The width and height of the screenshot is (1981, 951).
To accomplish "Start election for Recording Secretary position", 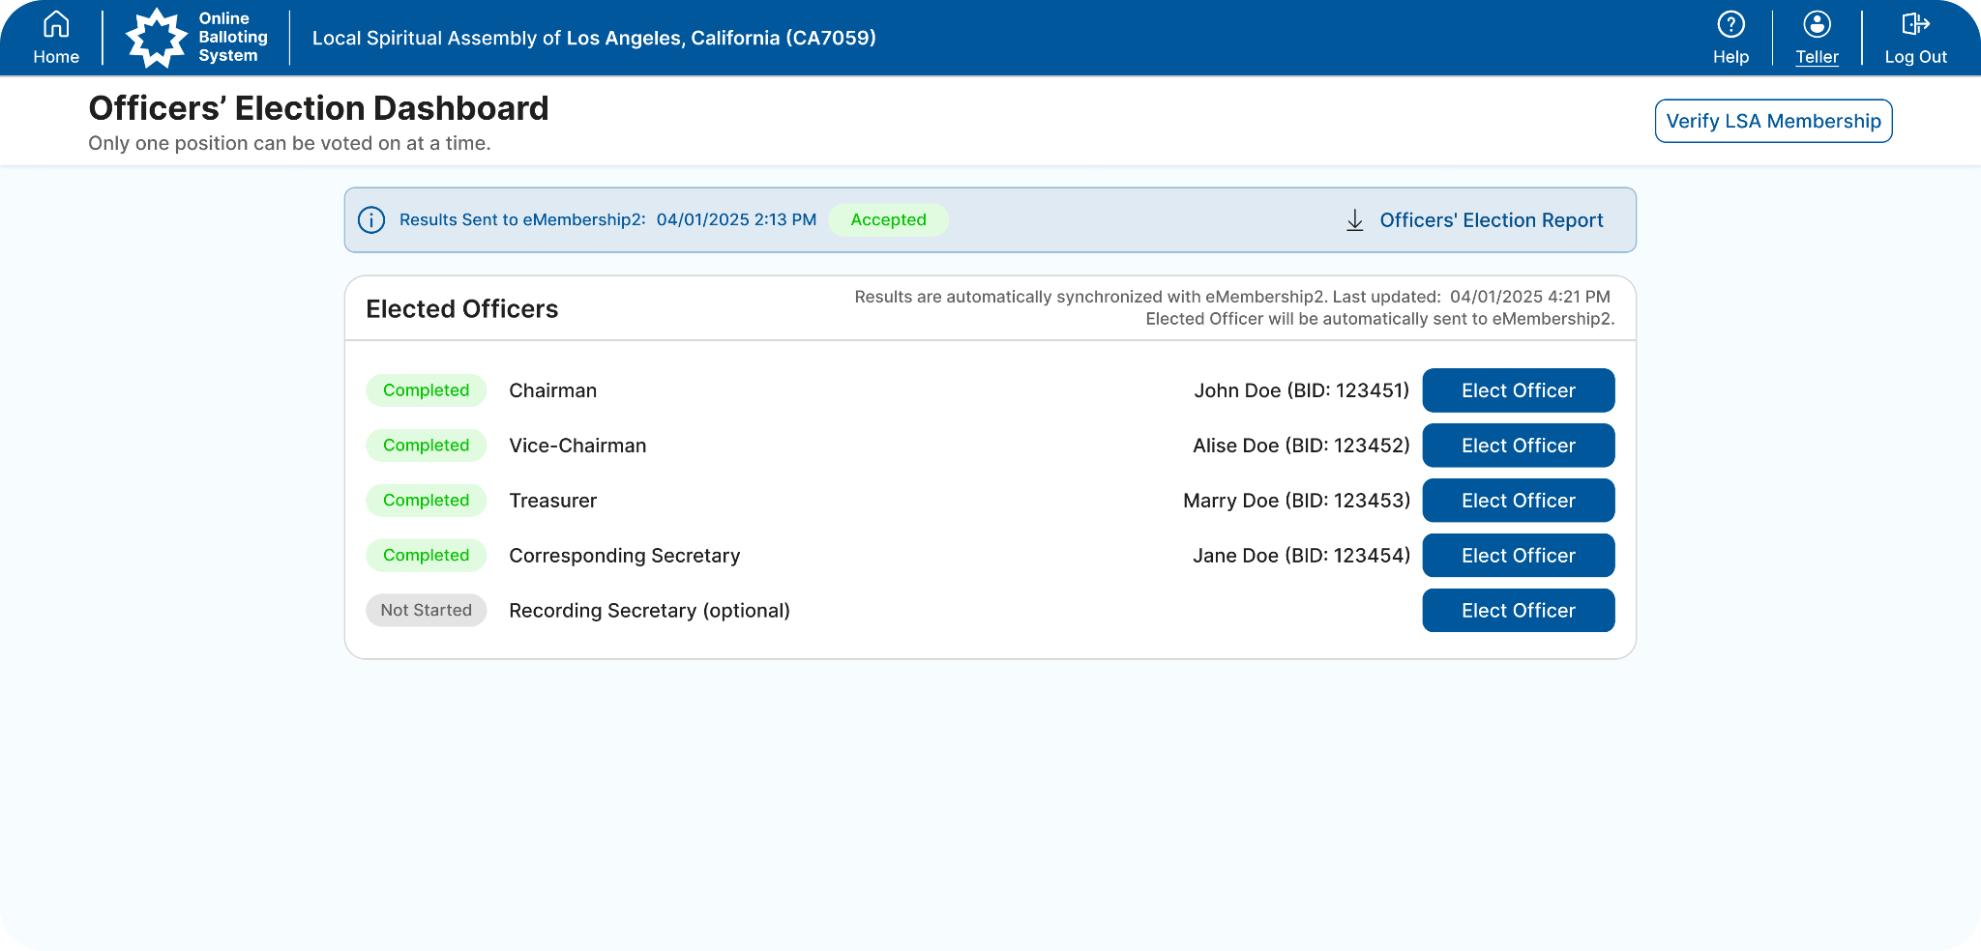I will (x=1518, y=611).
